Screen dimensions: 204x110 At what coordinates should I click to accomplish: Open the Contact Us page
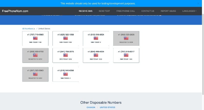pyautogui.click(x=148, y=11)
